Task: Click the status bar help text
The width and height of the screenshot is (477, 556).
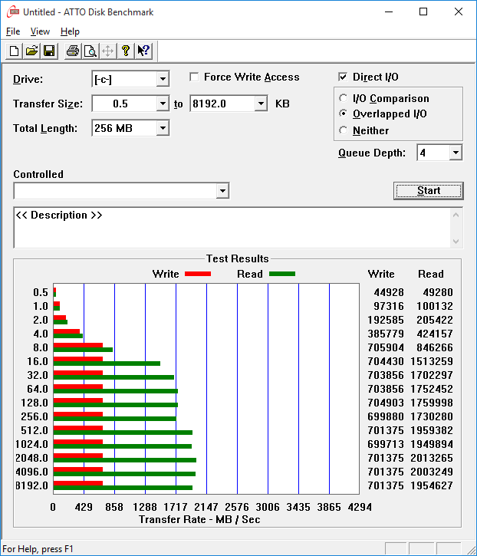Action: [38, 549]
